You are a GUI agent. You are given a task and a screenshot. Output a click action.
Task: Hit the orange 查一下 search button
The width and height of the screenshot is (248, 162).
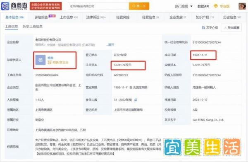tap(139, 6)
